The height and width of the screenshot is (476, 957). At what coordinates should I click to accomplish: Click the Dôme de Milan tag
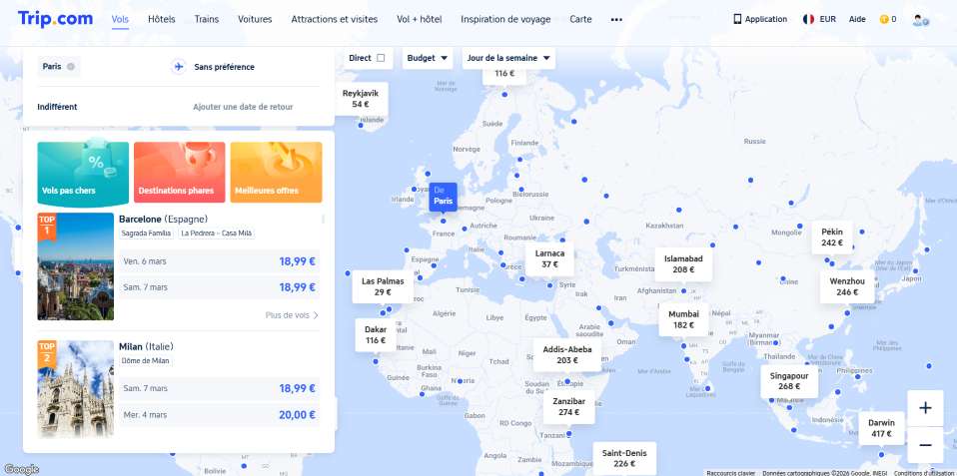(146, 361)
